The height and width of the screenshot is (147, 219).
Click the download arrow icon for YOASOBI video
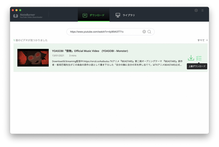coord(191,58)
